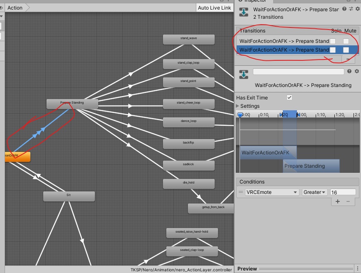361x273 pixels.
Task: Select the die_hold state node
Action: click(x=188, y=184)
